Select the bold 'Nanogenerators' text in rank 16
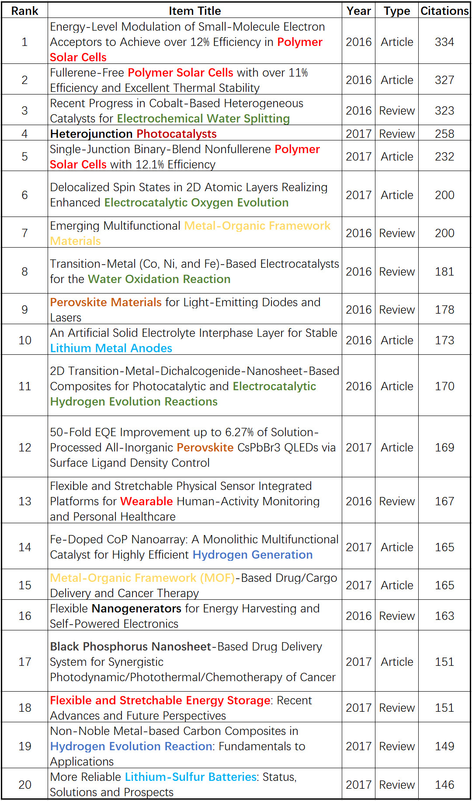 [136, 609]
